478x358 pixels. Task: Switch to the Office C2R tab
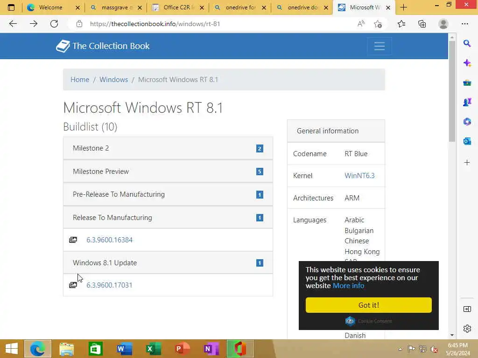click(177, 7)
